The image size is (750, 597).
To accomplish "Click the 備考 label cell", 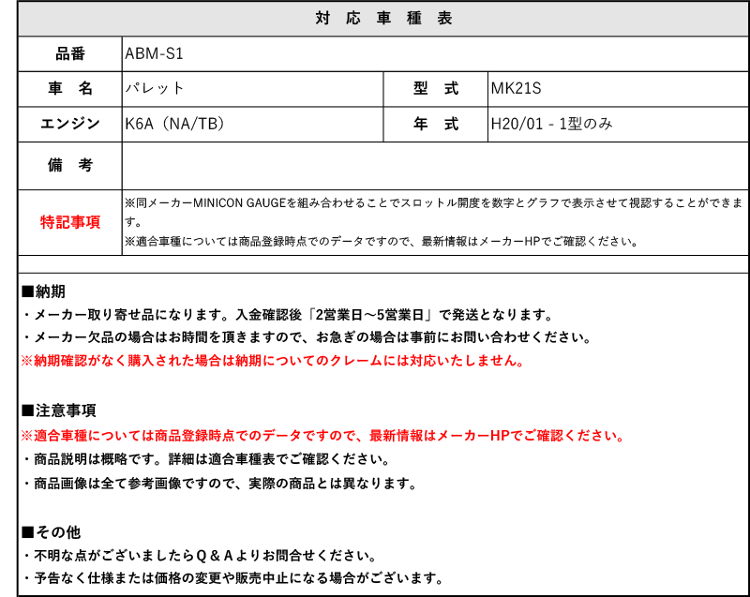I will (70, 165).
